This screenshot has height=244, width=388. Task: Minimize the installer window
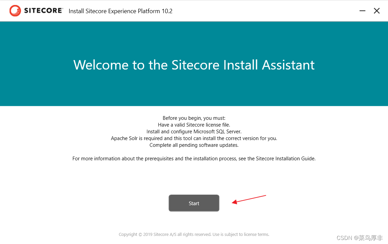[x=362, y=11]
